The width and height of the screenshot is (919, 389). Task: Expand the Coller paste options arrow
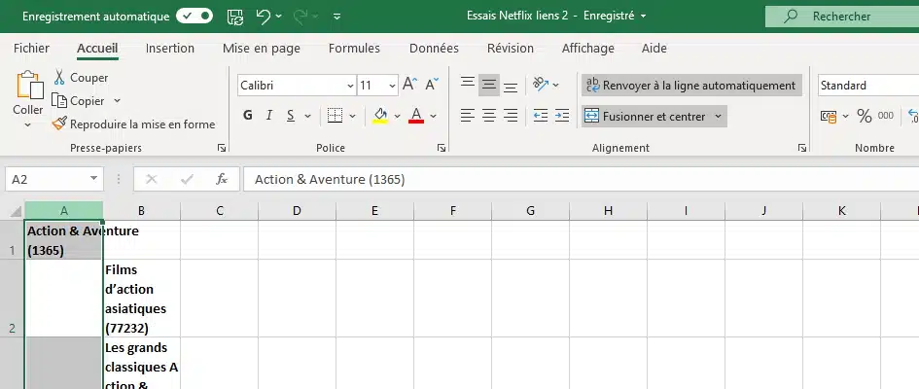tap(27, 124)
